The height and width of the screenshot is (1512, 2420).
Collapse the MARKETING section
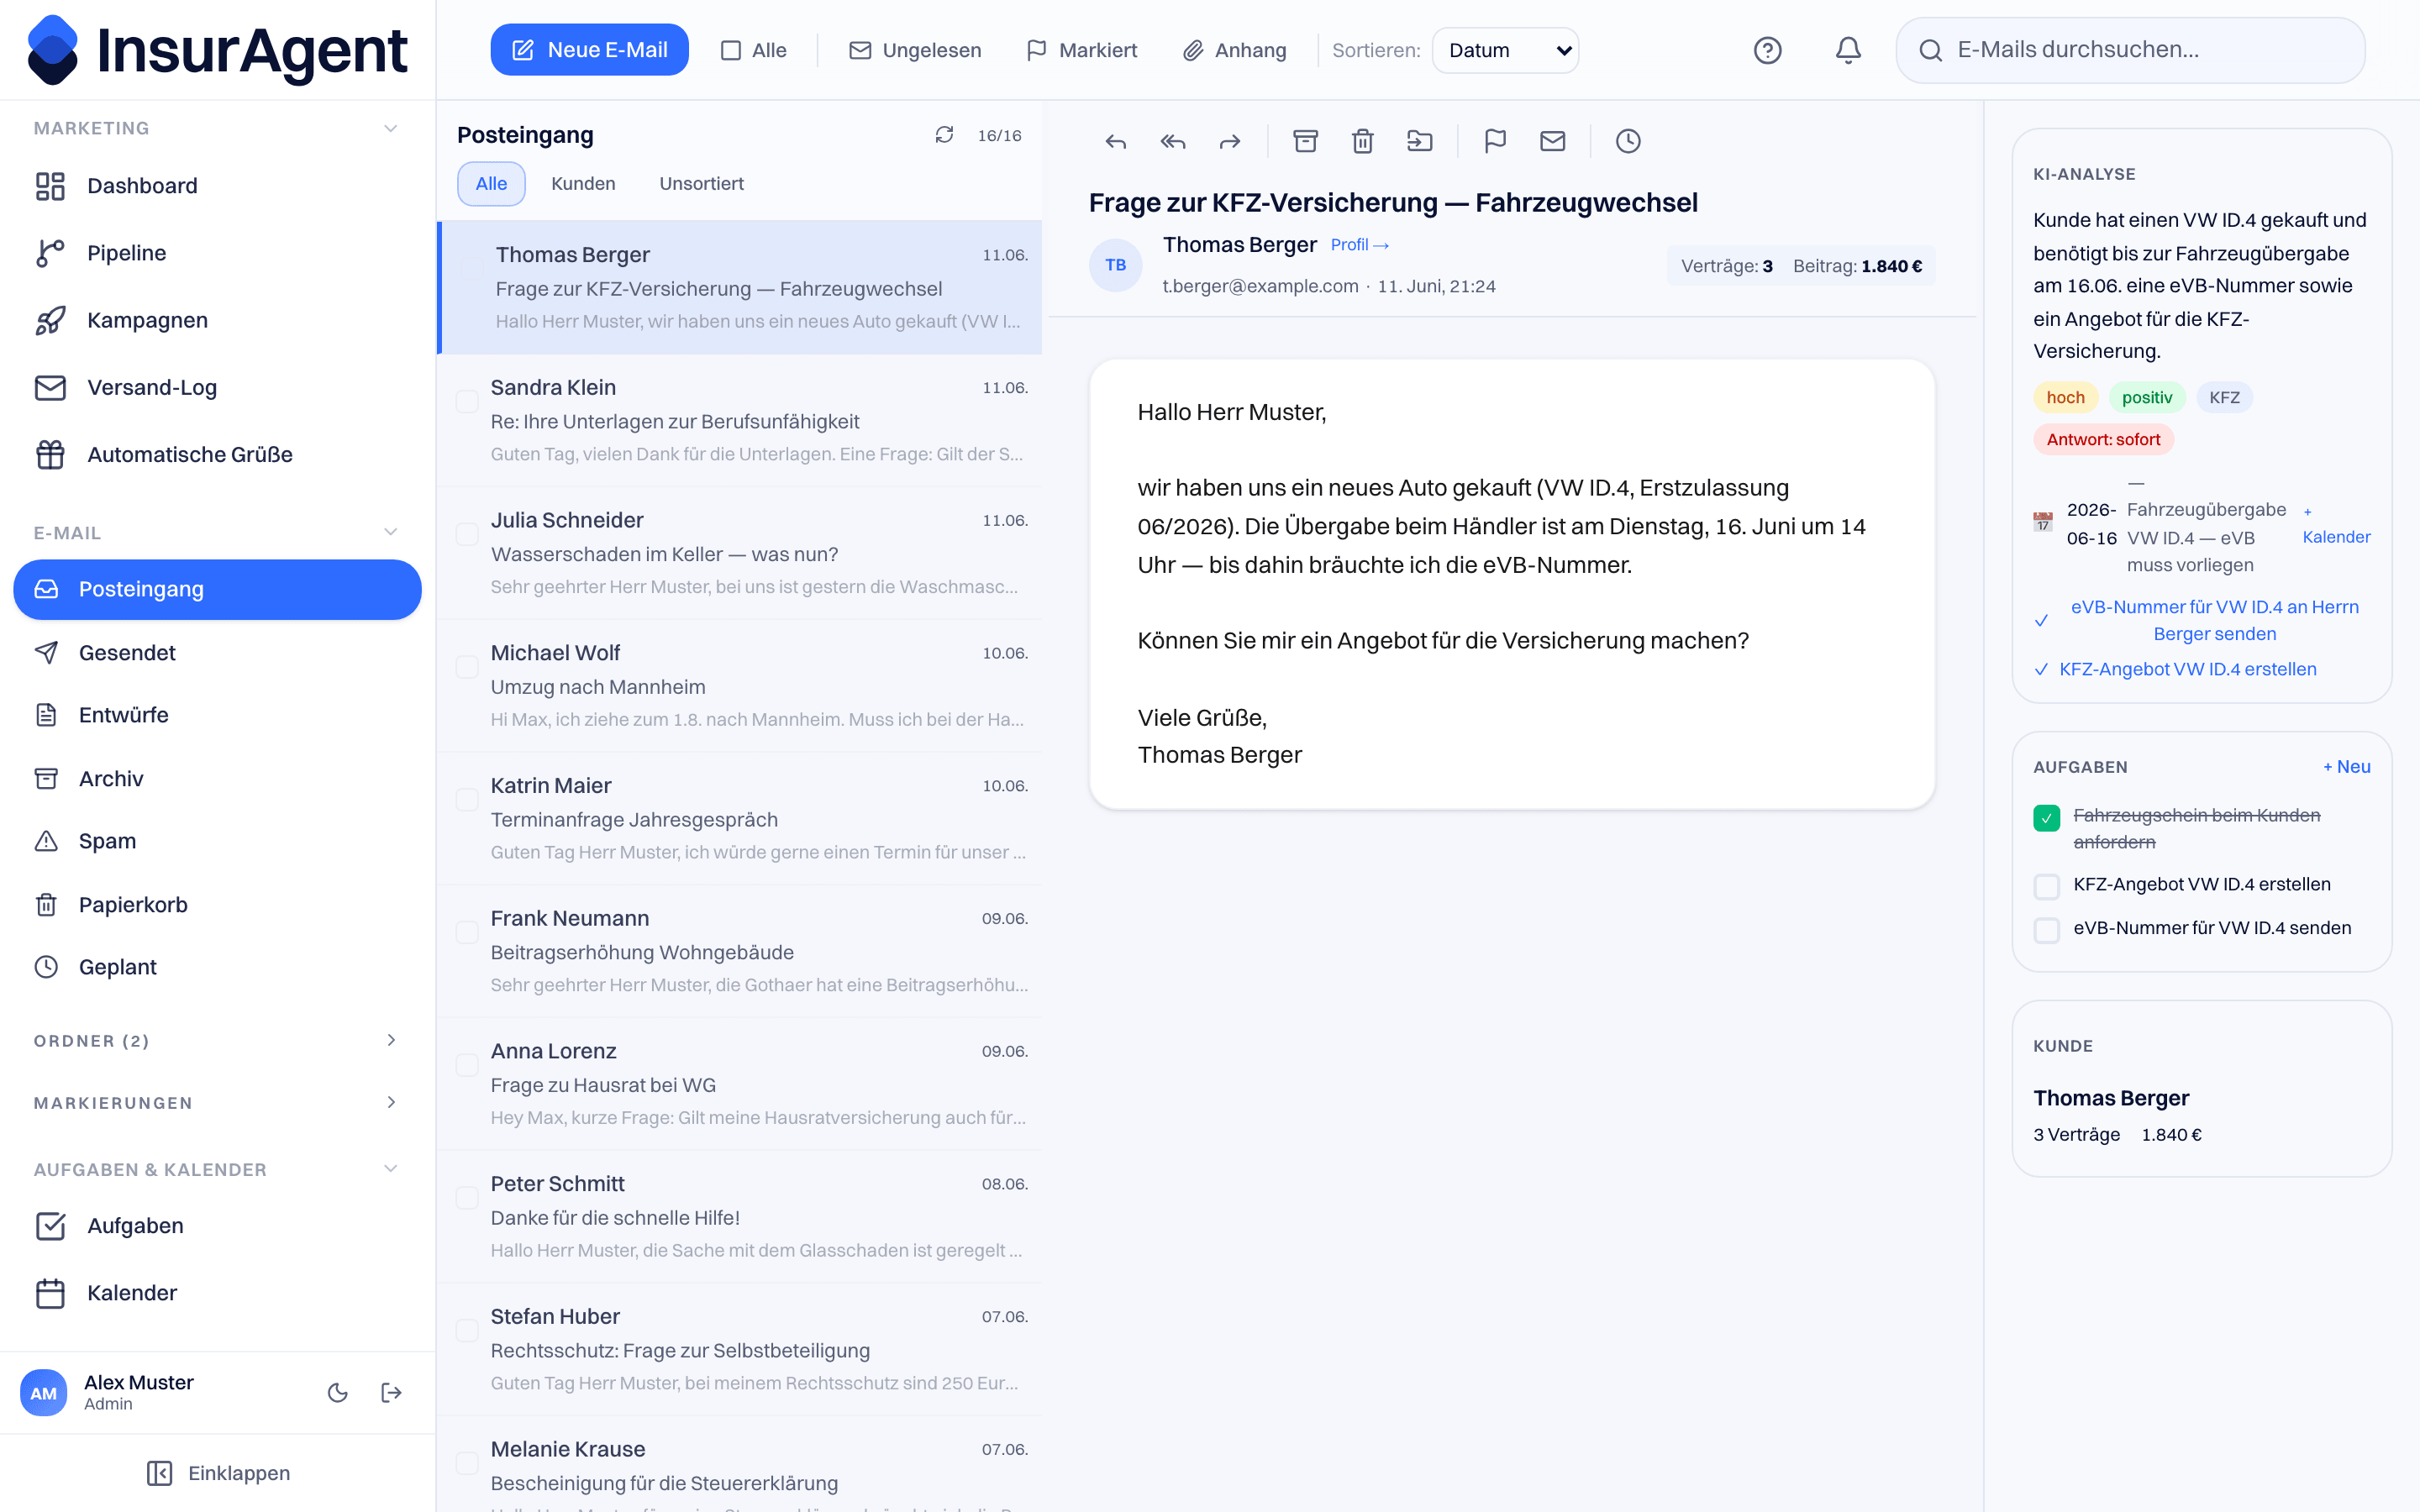[391, 128]
